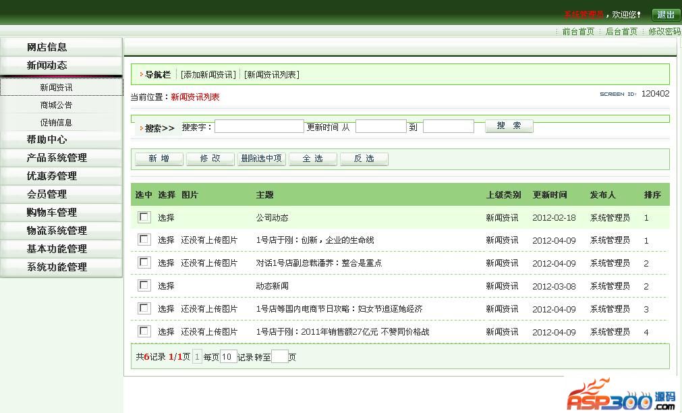Viewport: 682px width, 413px height.
Task: Click the 反选 invert selection button
Action: (x=364, y=159)
